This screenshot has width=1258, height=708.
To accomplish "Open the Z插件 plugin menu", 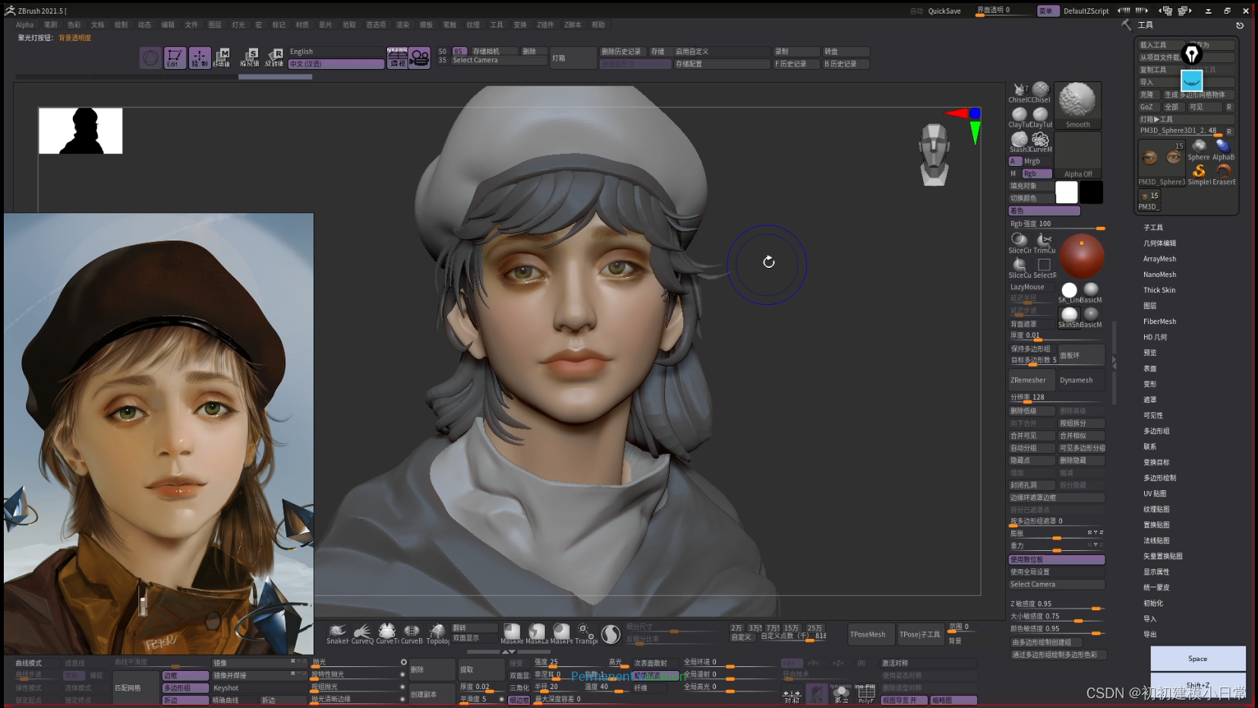I will tap(545, 25).
